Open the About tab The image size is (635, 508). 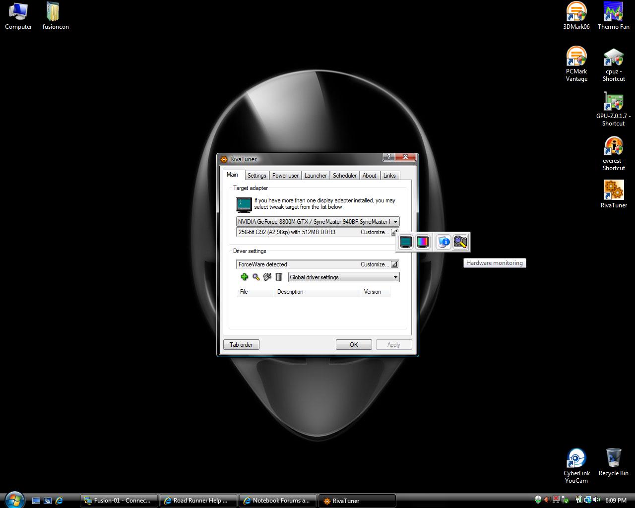tap(370, 176)
